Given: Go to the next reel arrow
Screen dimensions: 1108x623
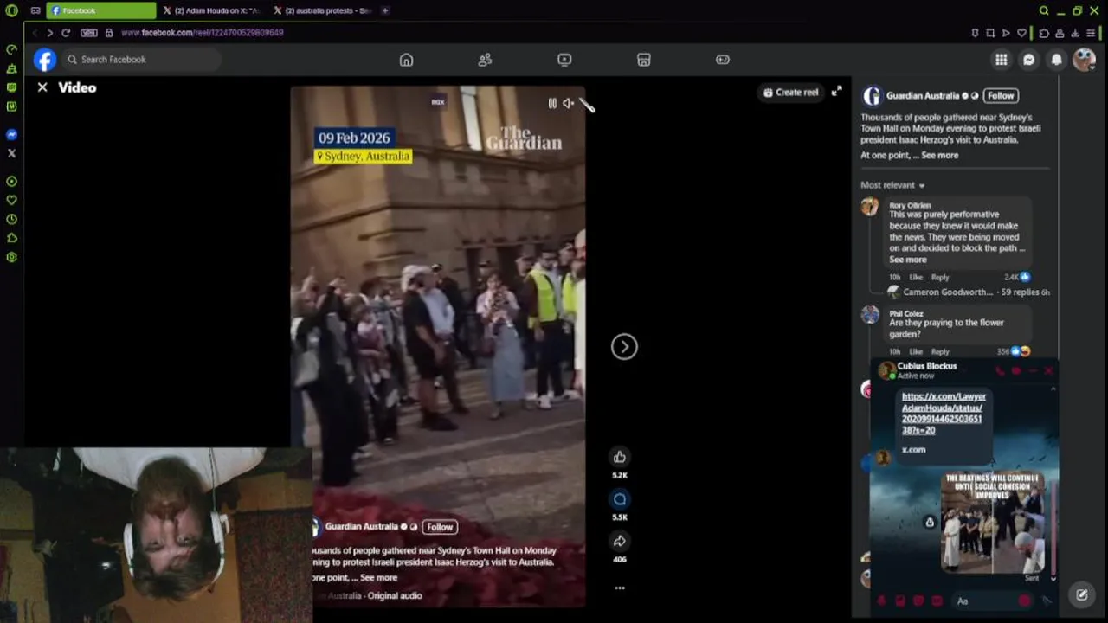Looking at the screenshot, I should tap(624, 347).
